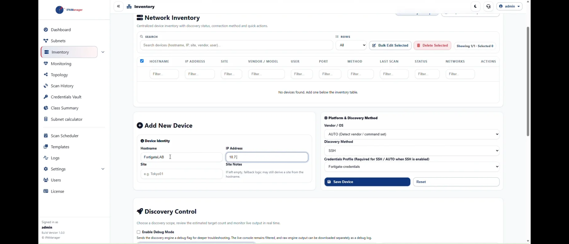Image resolution: width=569 pixels, height=244 pixels.
Task: Click the Save Device button
Action: pos(367,182)
